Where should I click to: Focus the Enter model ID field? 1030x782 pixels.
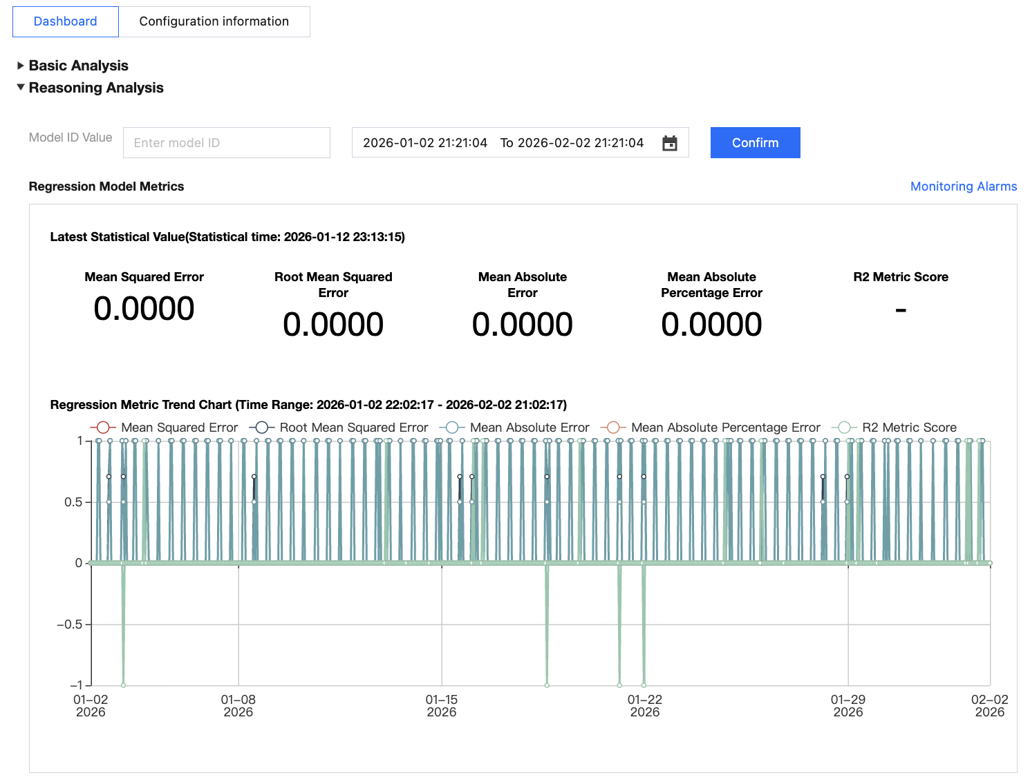(x=226, y=143)
